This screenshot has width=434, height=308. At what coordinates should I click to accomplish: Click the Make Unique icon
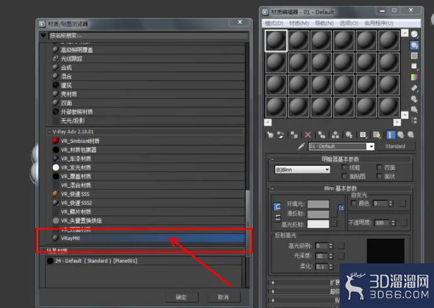(335, 135)
